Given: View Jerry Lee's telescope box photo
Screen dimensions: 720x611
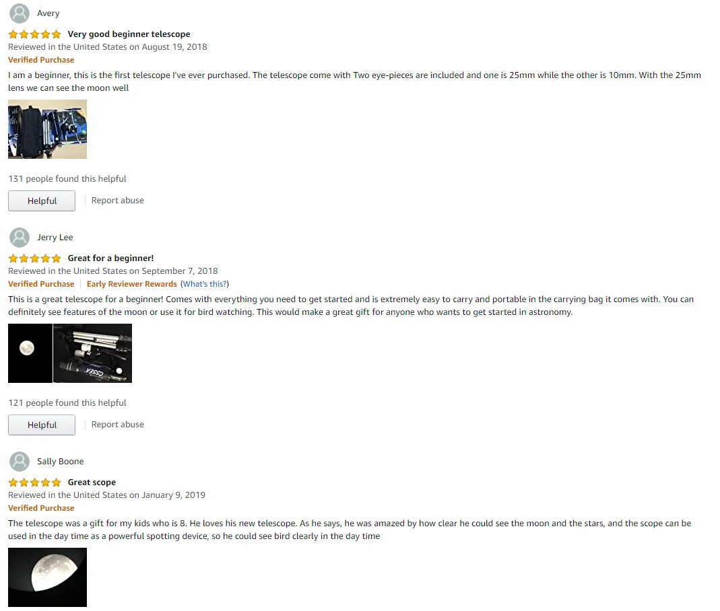Looking at the screenshot, I should pyautogui.click(x=93, y=353).
